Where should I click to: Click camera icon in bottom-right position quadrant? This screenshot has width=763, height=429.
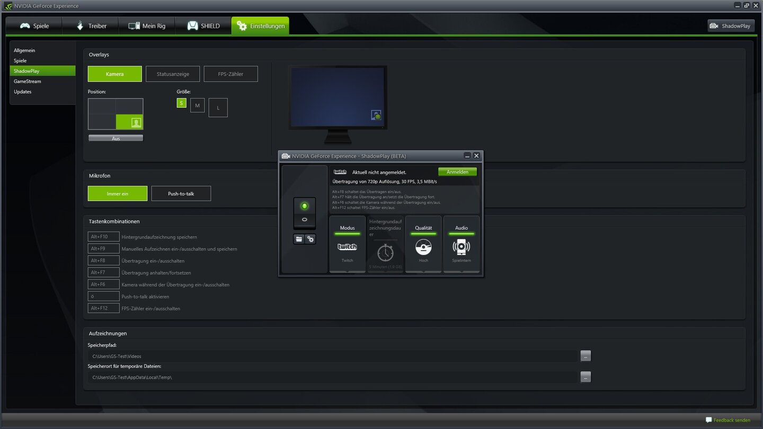pos(136,123)
